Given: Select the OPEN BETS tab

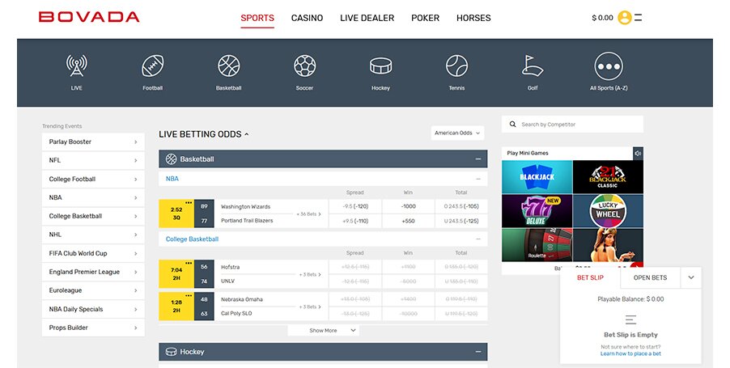Looking at the screenshot, I should pyautogui.click(x=650, y=277).
